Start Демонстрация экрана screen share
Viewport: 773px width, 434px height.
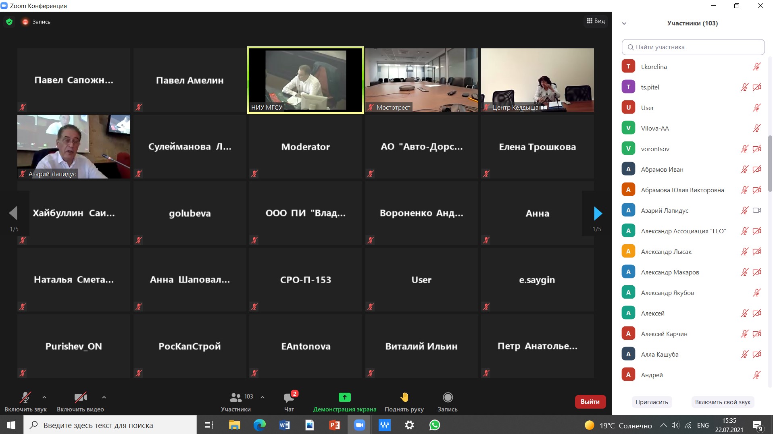tap(345, 402)
